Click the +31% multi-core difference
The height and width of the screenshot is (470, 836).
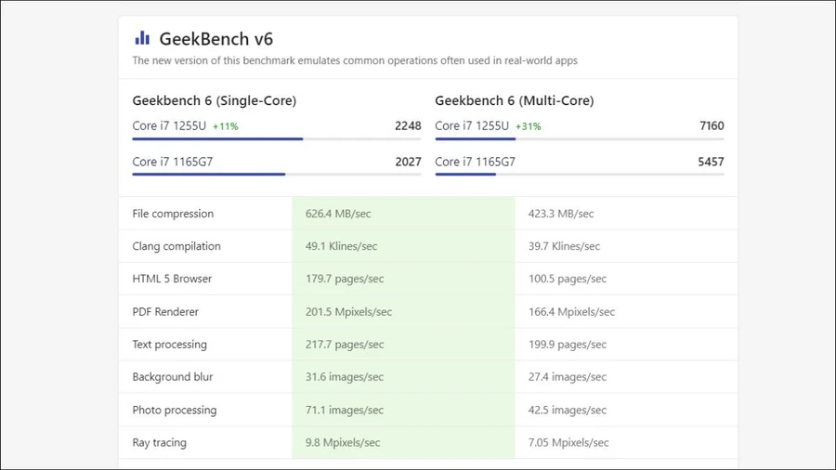(x=529, y=126)
